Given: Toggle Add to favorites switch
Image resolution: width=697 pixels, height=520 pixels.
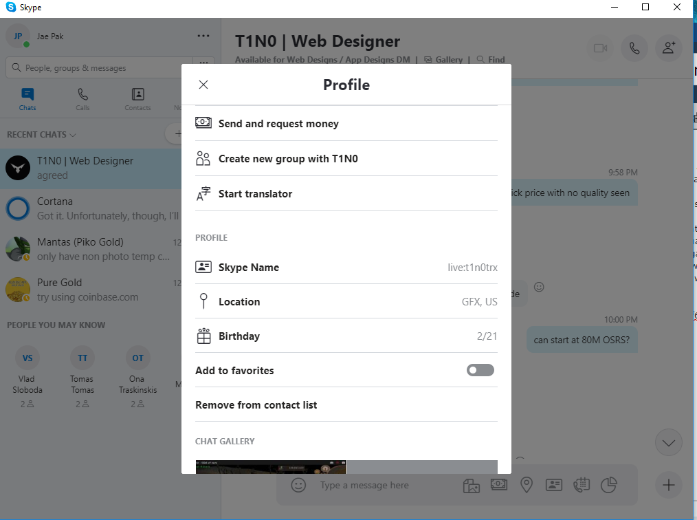Looking at the screenshot, I should coord(480,370).
